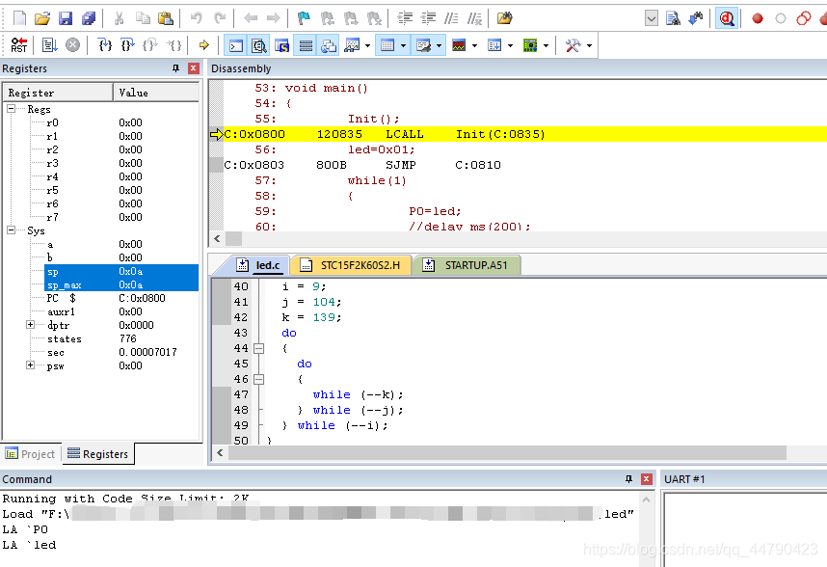Image resolution: width=827 pixels, height=567 pixels.
Task: Create a new file with toolbar icon
Action: [x=19, y=18]
